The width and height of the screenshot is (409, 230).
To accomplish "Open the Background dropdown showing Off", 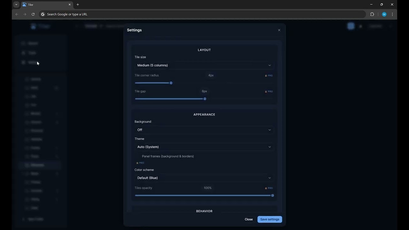I will tap(204, 130).
